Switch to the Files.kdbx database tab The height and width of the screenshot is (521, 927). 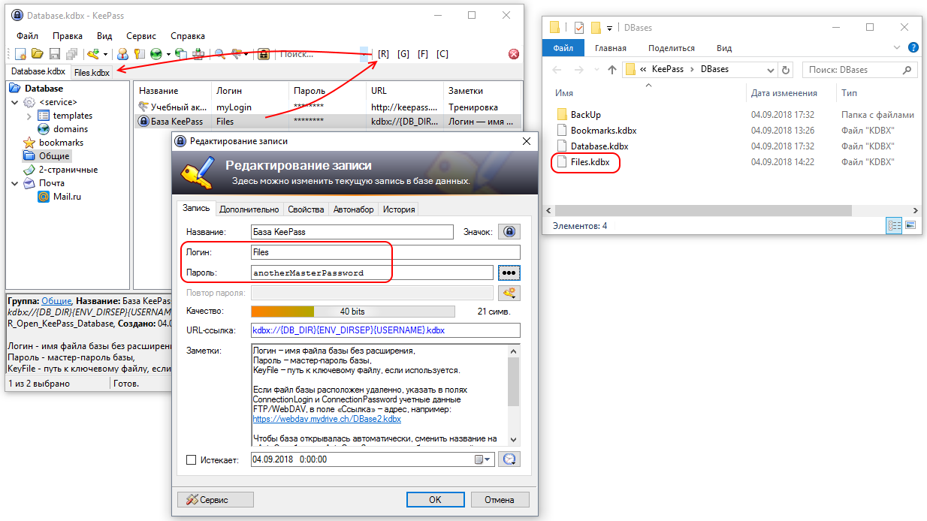(x=92, y=73)
